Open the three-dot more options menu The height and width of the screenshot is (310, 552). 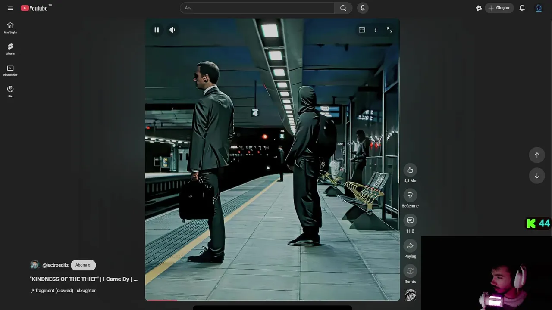[376, 30]
